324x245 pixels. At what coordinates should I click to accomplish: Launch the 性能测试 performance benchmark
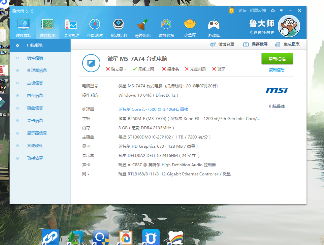[95, 28]
